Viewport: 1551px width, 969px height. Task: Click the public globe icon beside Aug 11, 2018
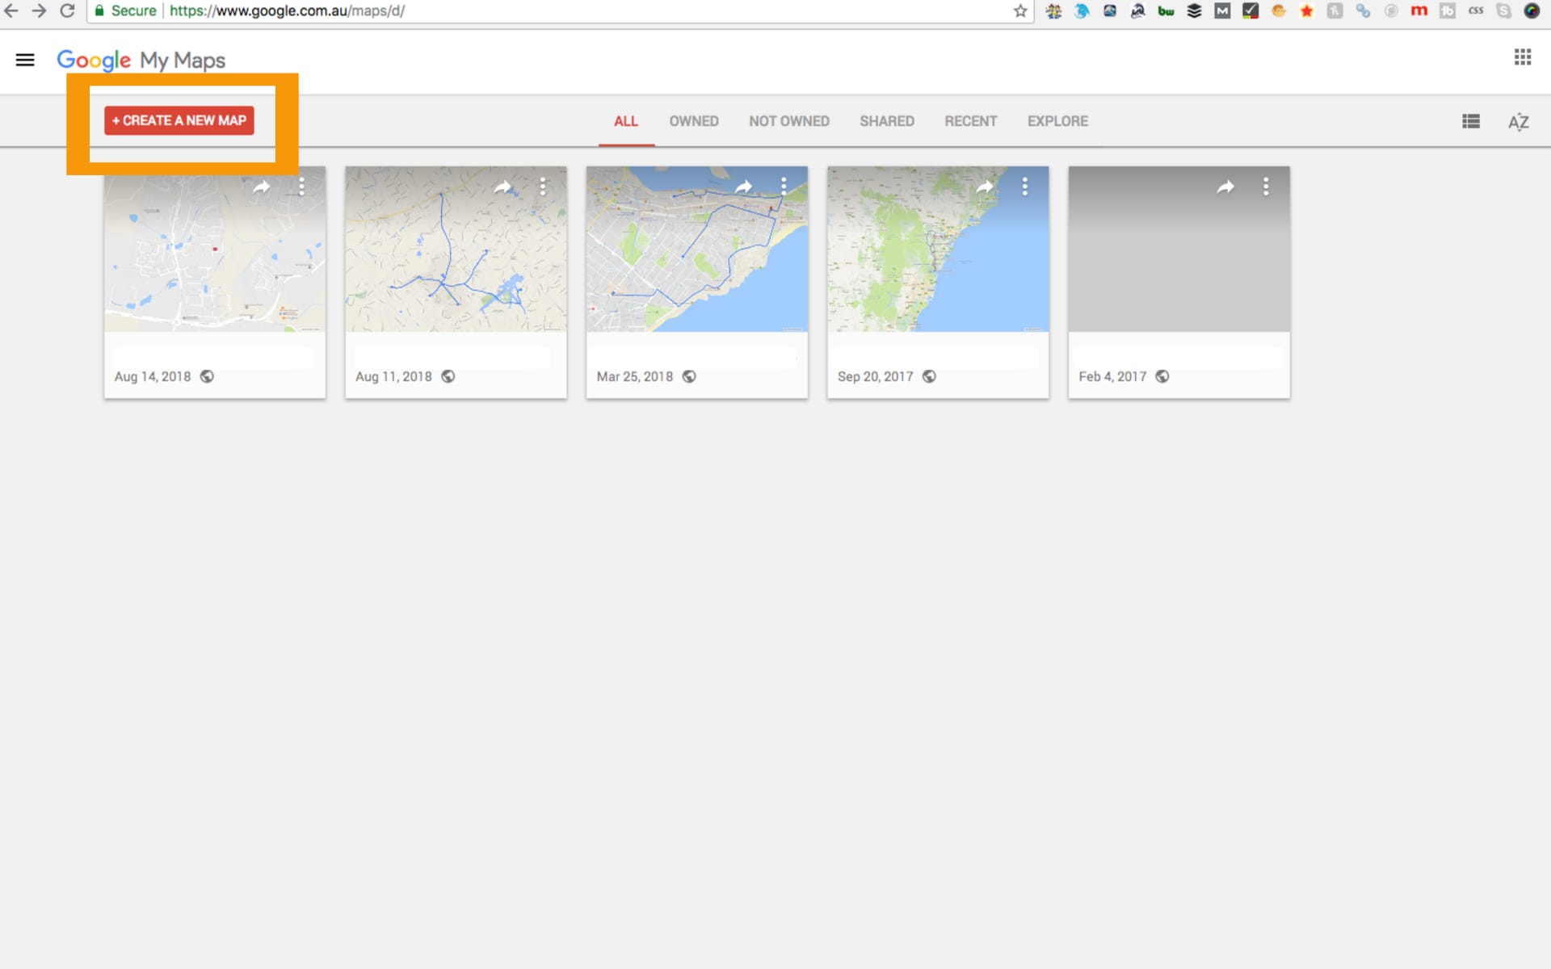pos(448,376)
